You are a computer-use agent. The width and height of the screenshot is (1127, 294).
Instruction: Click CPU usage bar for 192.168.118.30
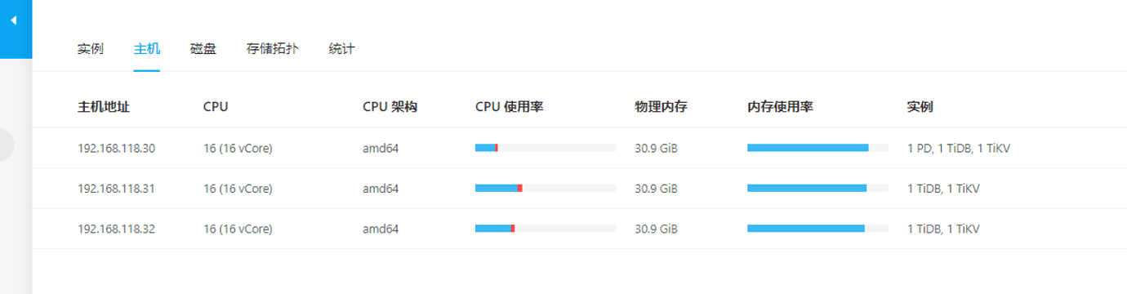point(546,148)
